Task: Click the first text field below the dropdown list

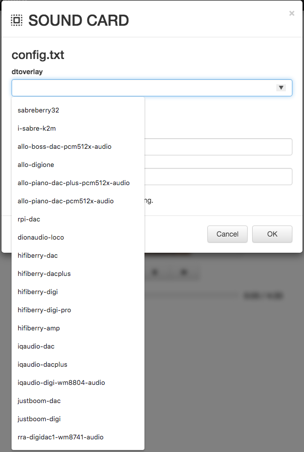Action: [x=218, y=147]
